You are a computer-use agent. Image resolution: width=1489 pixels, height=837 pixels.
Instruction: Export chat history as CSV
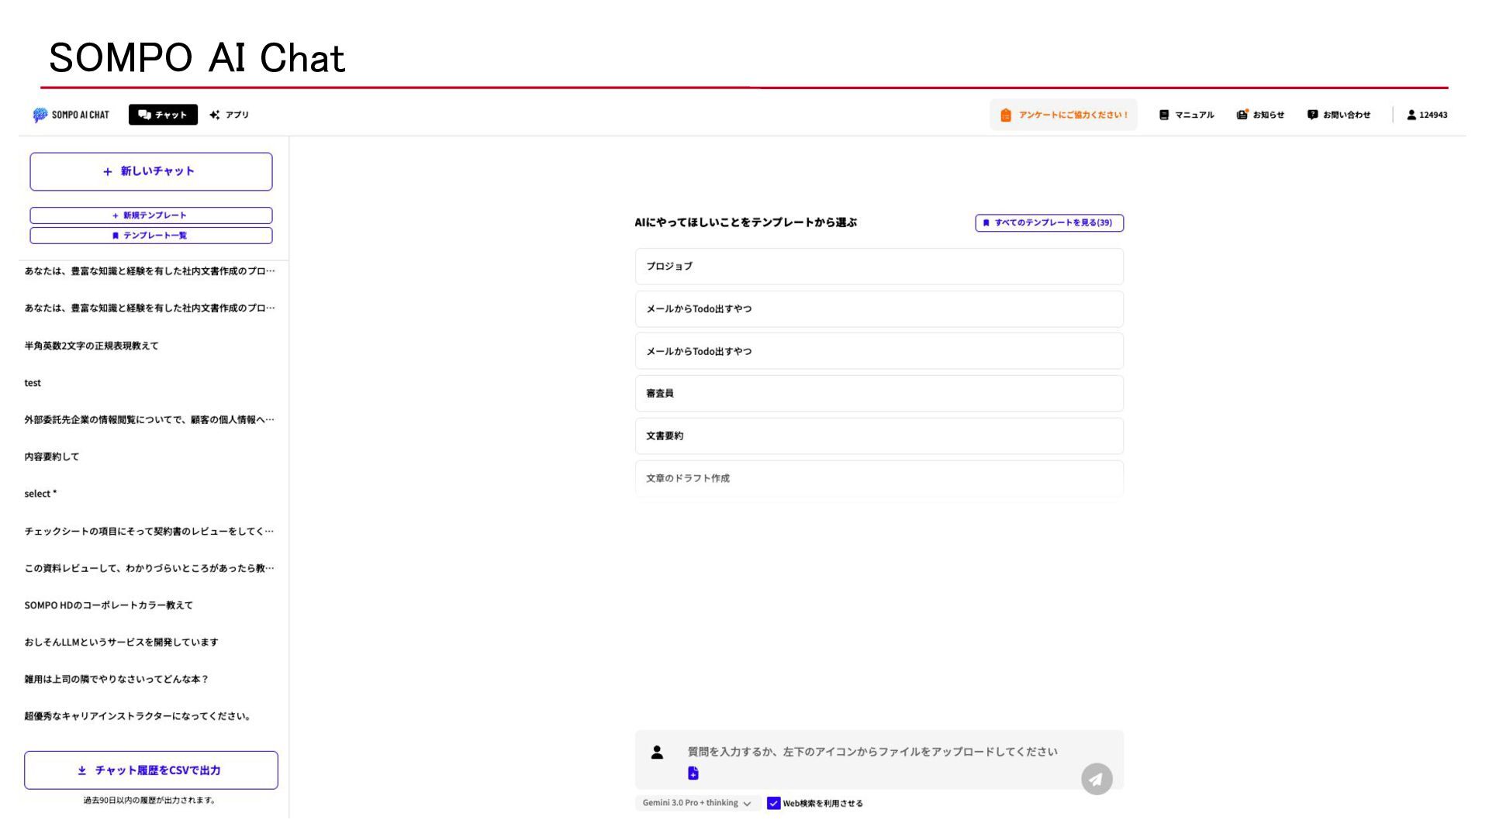(151, 770)
